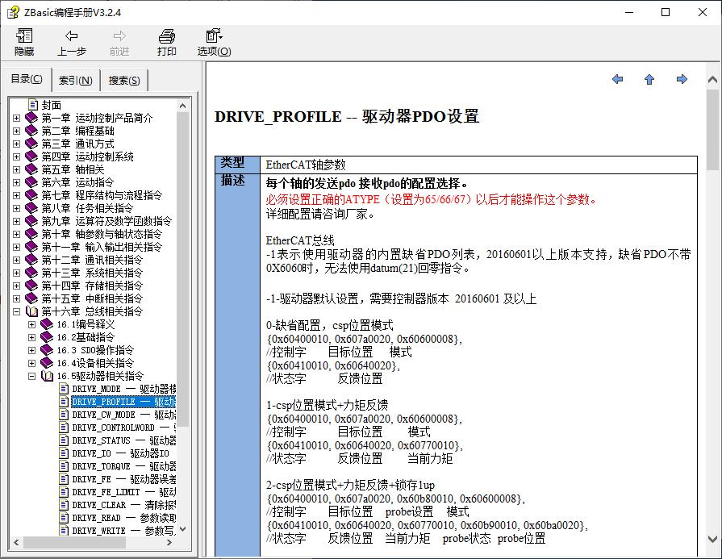Expand 第一章 运动控制产品简介 chapter

16,117
